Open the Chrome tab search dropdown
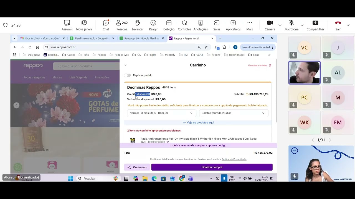This screenshot has width=355, height=199. [x=14, y=38]
